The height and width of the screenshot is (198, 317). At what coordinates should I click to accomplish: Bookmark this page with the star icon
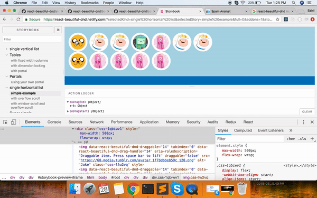[x=277, y=20]
